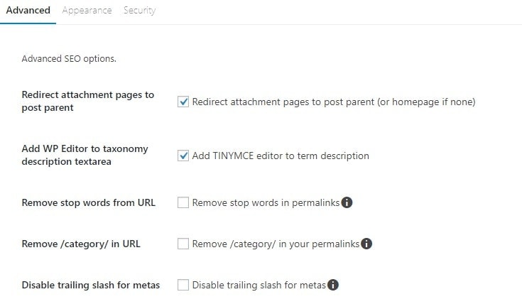Uncheck the redirect attachment pages checkbox
522x304 pixels.
[x=183, y=102]
